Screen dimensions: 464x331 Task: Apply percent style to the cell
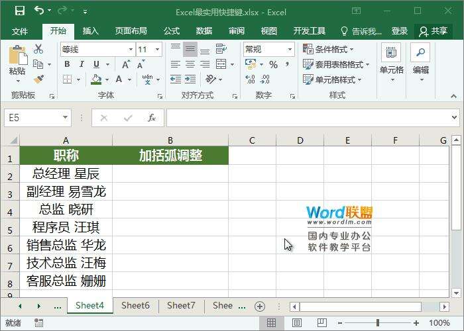coord(273,64)
